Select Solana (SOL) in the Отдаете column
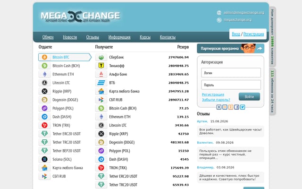The height and width of the screenshot is (189, 302). pyautogui.click(x=65, y=159)
